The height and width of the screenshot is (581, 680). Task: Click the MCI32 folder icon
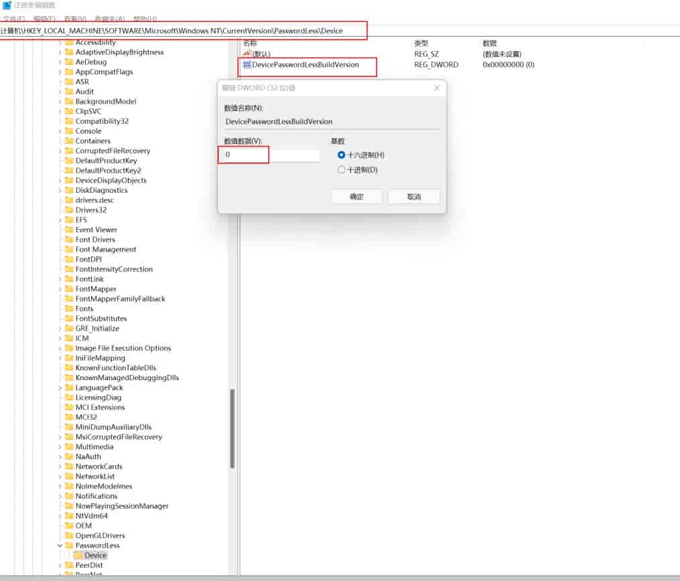(69, 417)
